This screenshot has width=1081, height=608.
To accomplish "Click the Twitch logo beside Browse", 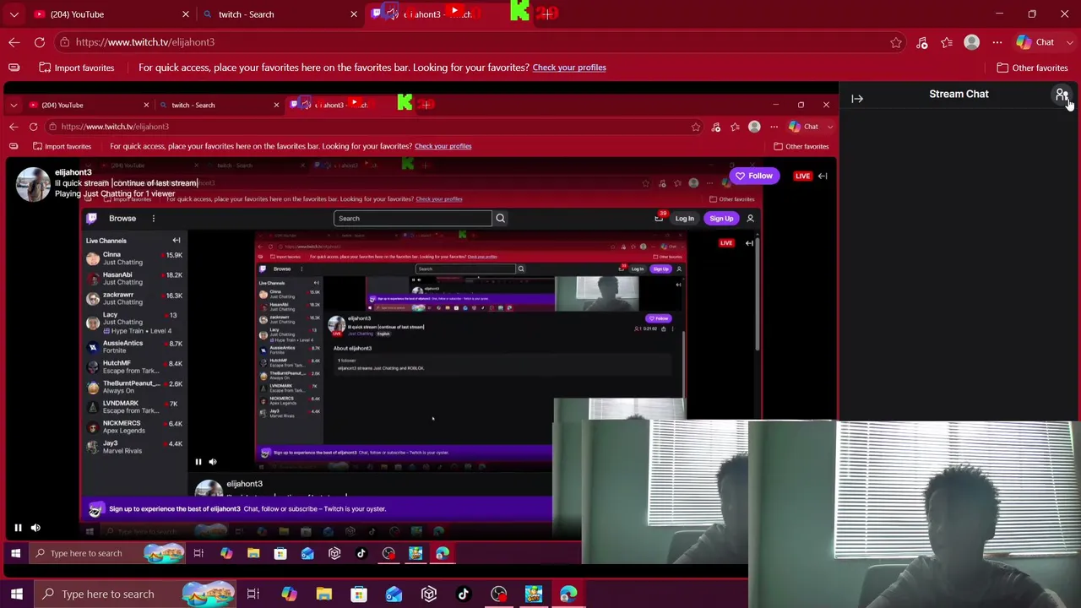I will pos(92,219).
